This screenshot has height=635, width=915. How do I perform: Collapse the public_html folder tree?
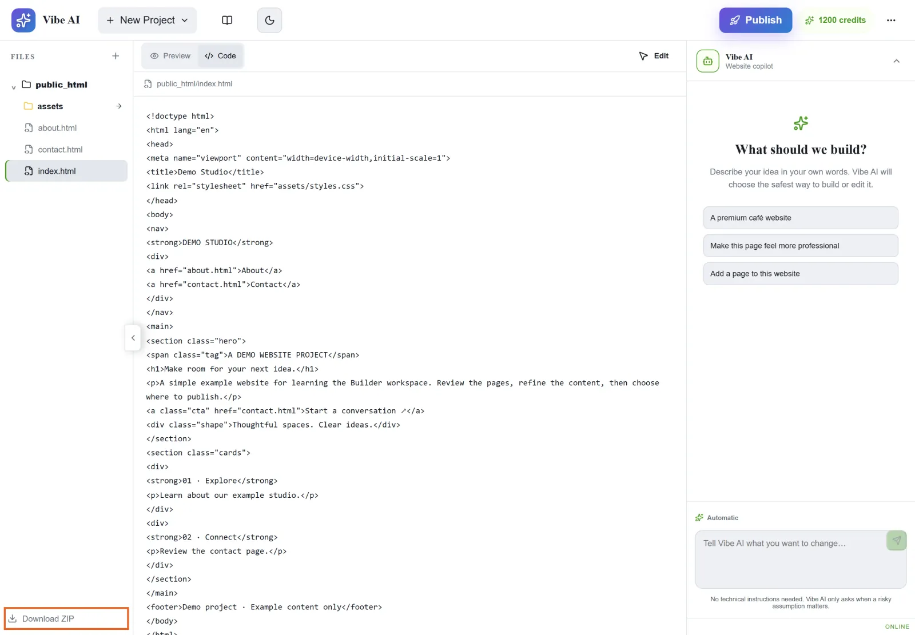13,87
